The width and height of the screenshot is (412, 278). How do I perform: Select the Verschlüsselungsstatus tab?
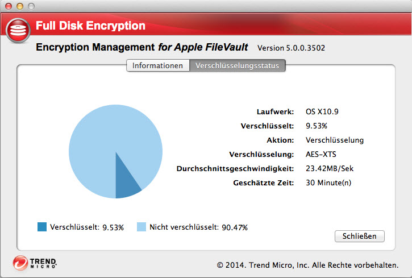click(x=237, y=65)
